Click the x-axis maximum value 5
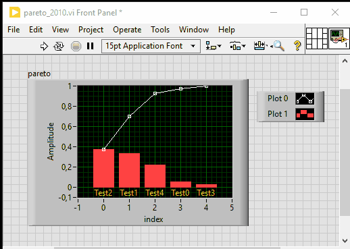The image size is (350, 249). 232,207
